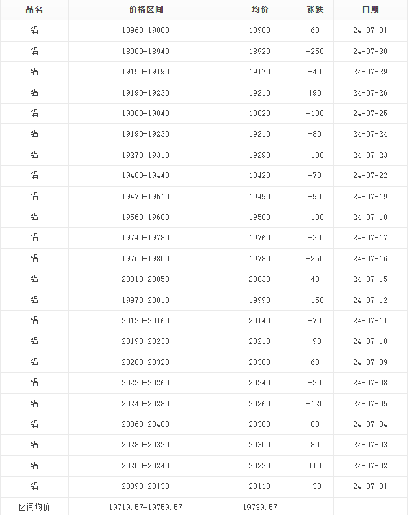Click the 价格区间 column header
This screenshot has height=515, width=410.
pyautogui.click(x=145, y=10)
